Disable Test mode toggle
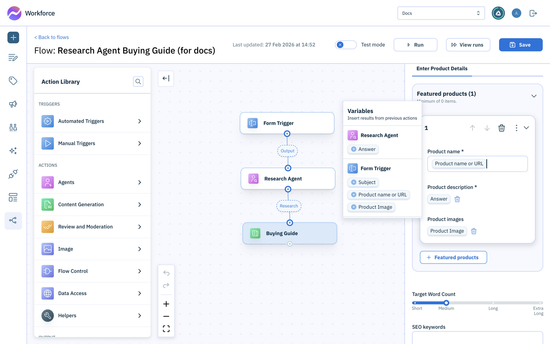Screen dimensions: 550x344 coord(346,45)
